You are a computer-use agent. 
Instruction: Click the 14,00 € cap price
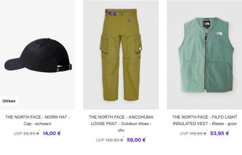(x=51, y=133)
